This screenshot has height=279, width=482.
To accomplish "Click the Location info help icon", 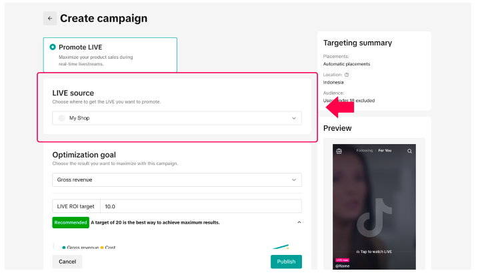I will click(x=347, y=75).
